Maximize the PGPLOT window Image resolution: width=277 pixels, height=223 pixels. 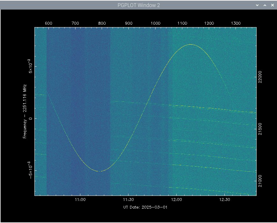coord(265,5)
